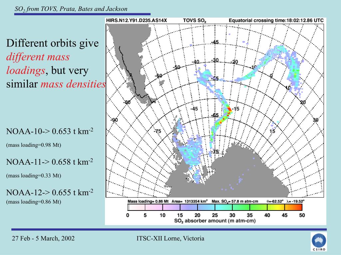The height and width of the screenshot is (255, 341).
Task: Click the map header 'HIRS.N12.Y91.D235.AS14X'
Action: click(136, 20)
